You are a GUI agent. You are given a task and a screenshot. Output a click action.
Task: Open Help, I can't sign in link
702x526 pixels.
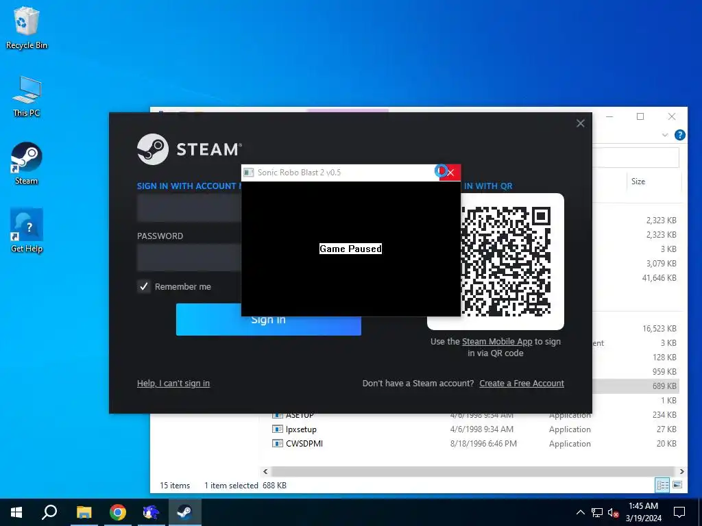click(173, 384)
